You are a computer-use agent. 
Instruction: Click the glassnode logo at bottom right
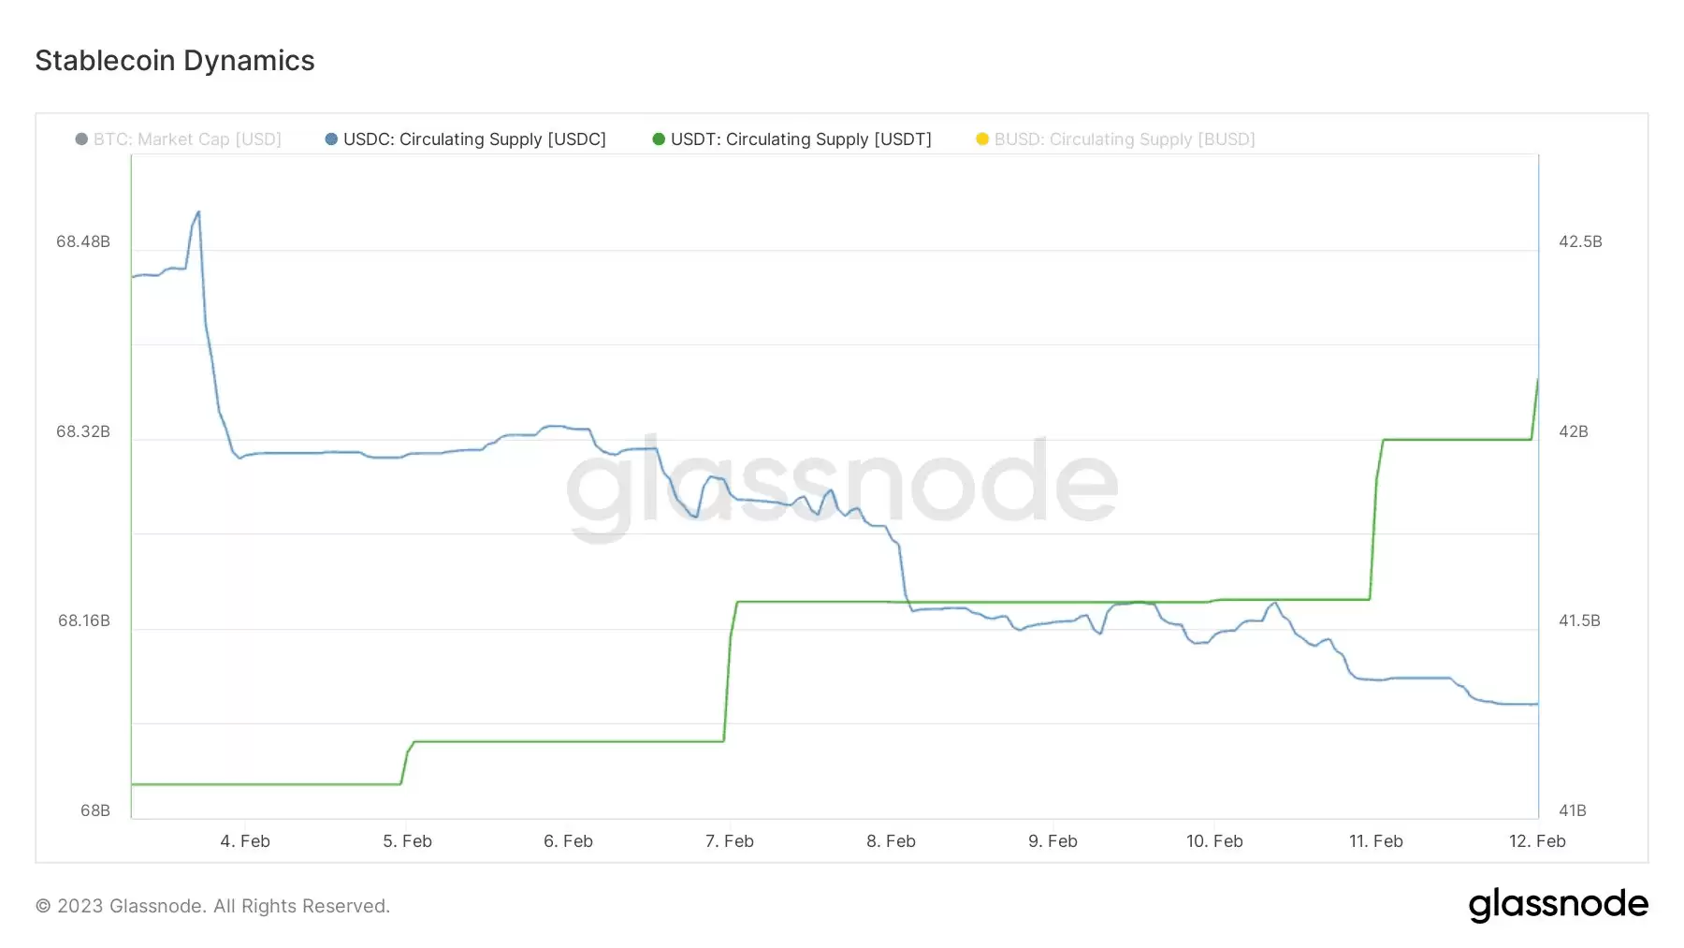(x=1559, y=905)
